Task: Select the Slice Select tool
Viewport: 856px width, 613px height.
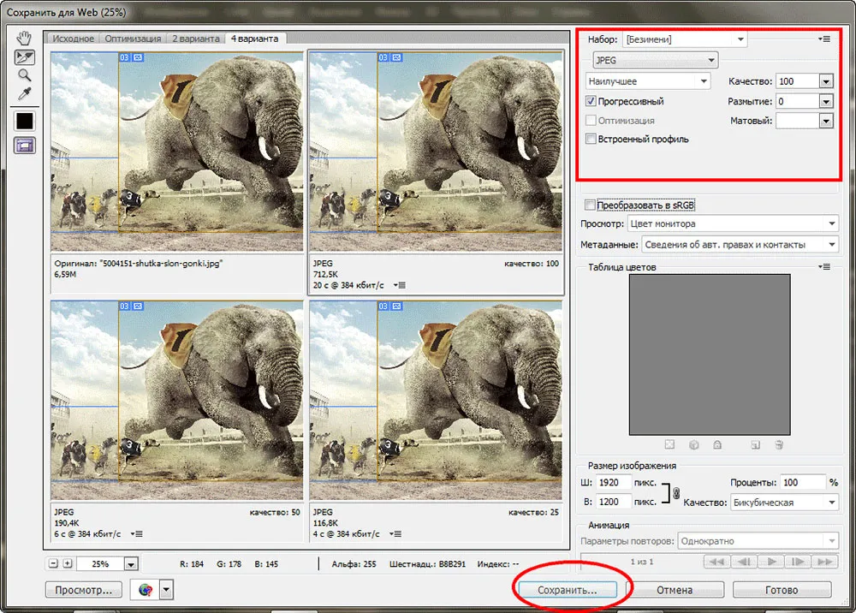Action: (x=25, y=57)
